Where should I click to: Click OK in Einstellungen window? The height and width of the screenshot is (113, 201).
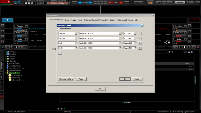100,89
